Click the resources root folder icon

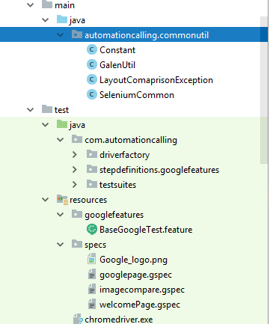[62, 200]
